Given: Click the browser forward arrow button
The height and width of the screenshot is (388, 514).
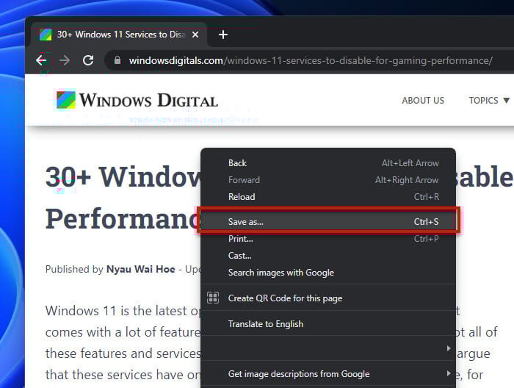Looking at the screenshot, I should pyautogui.click(x=65, y=60).
